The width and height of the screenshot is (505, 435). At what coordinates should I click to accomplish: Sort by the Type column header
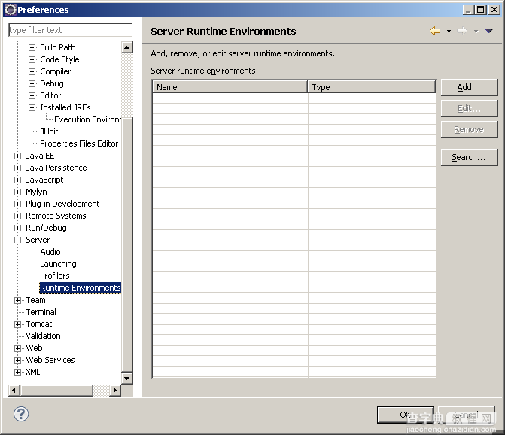point(371,87)
